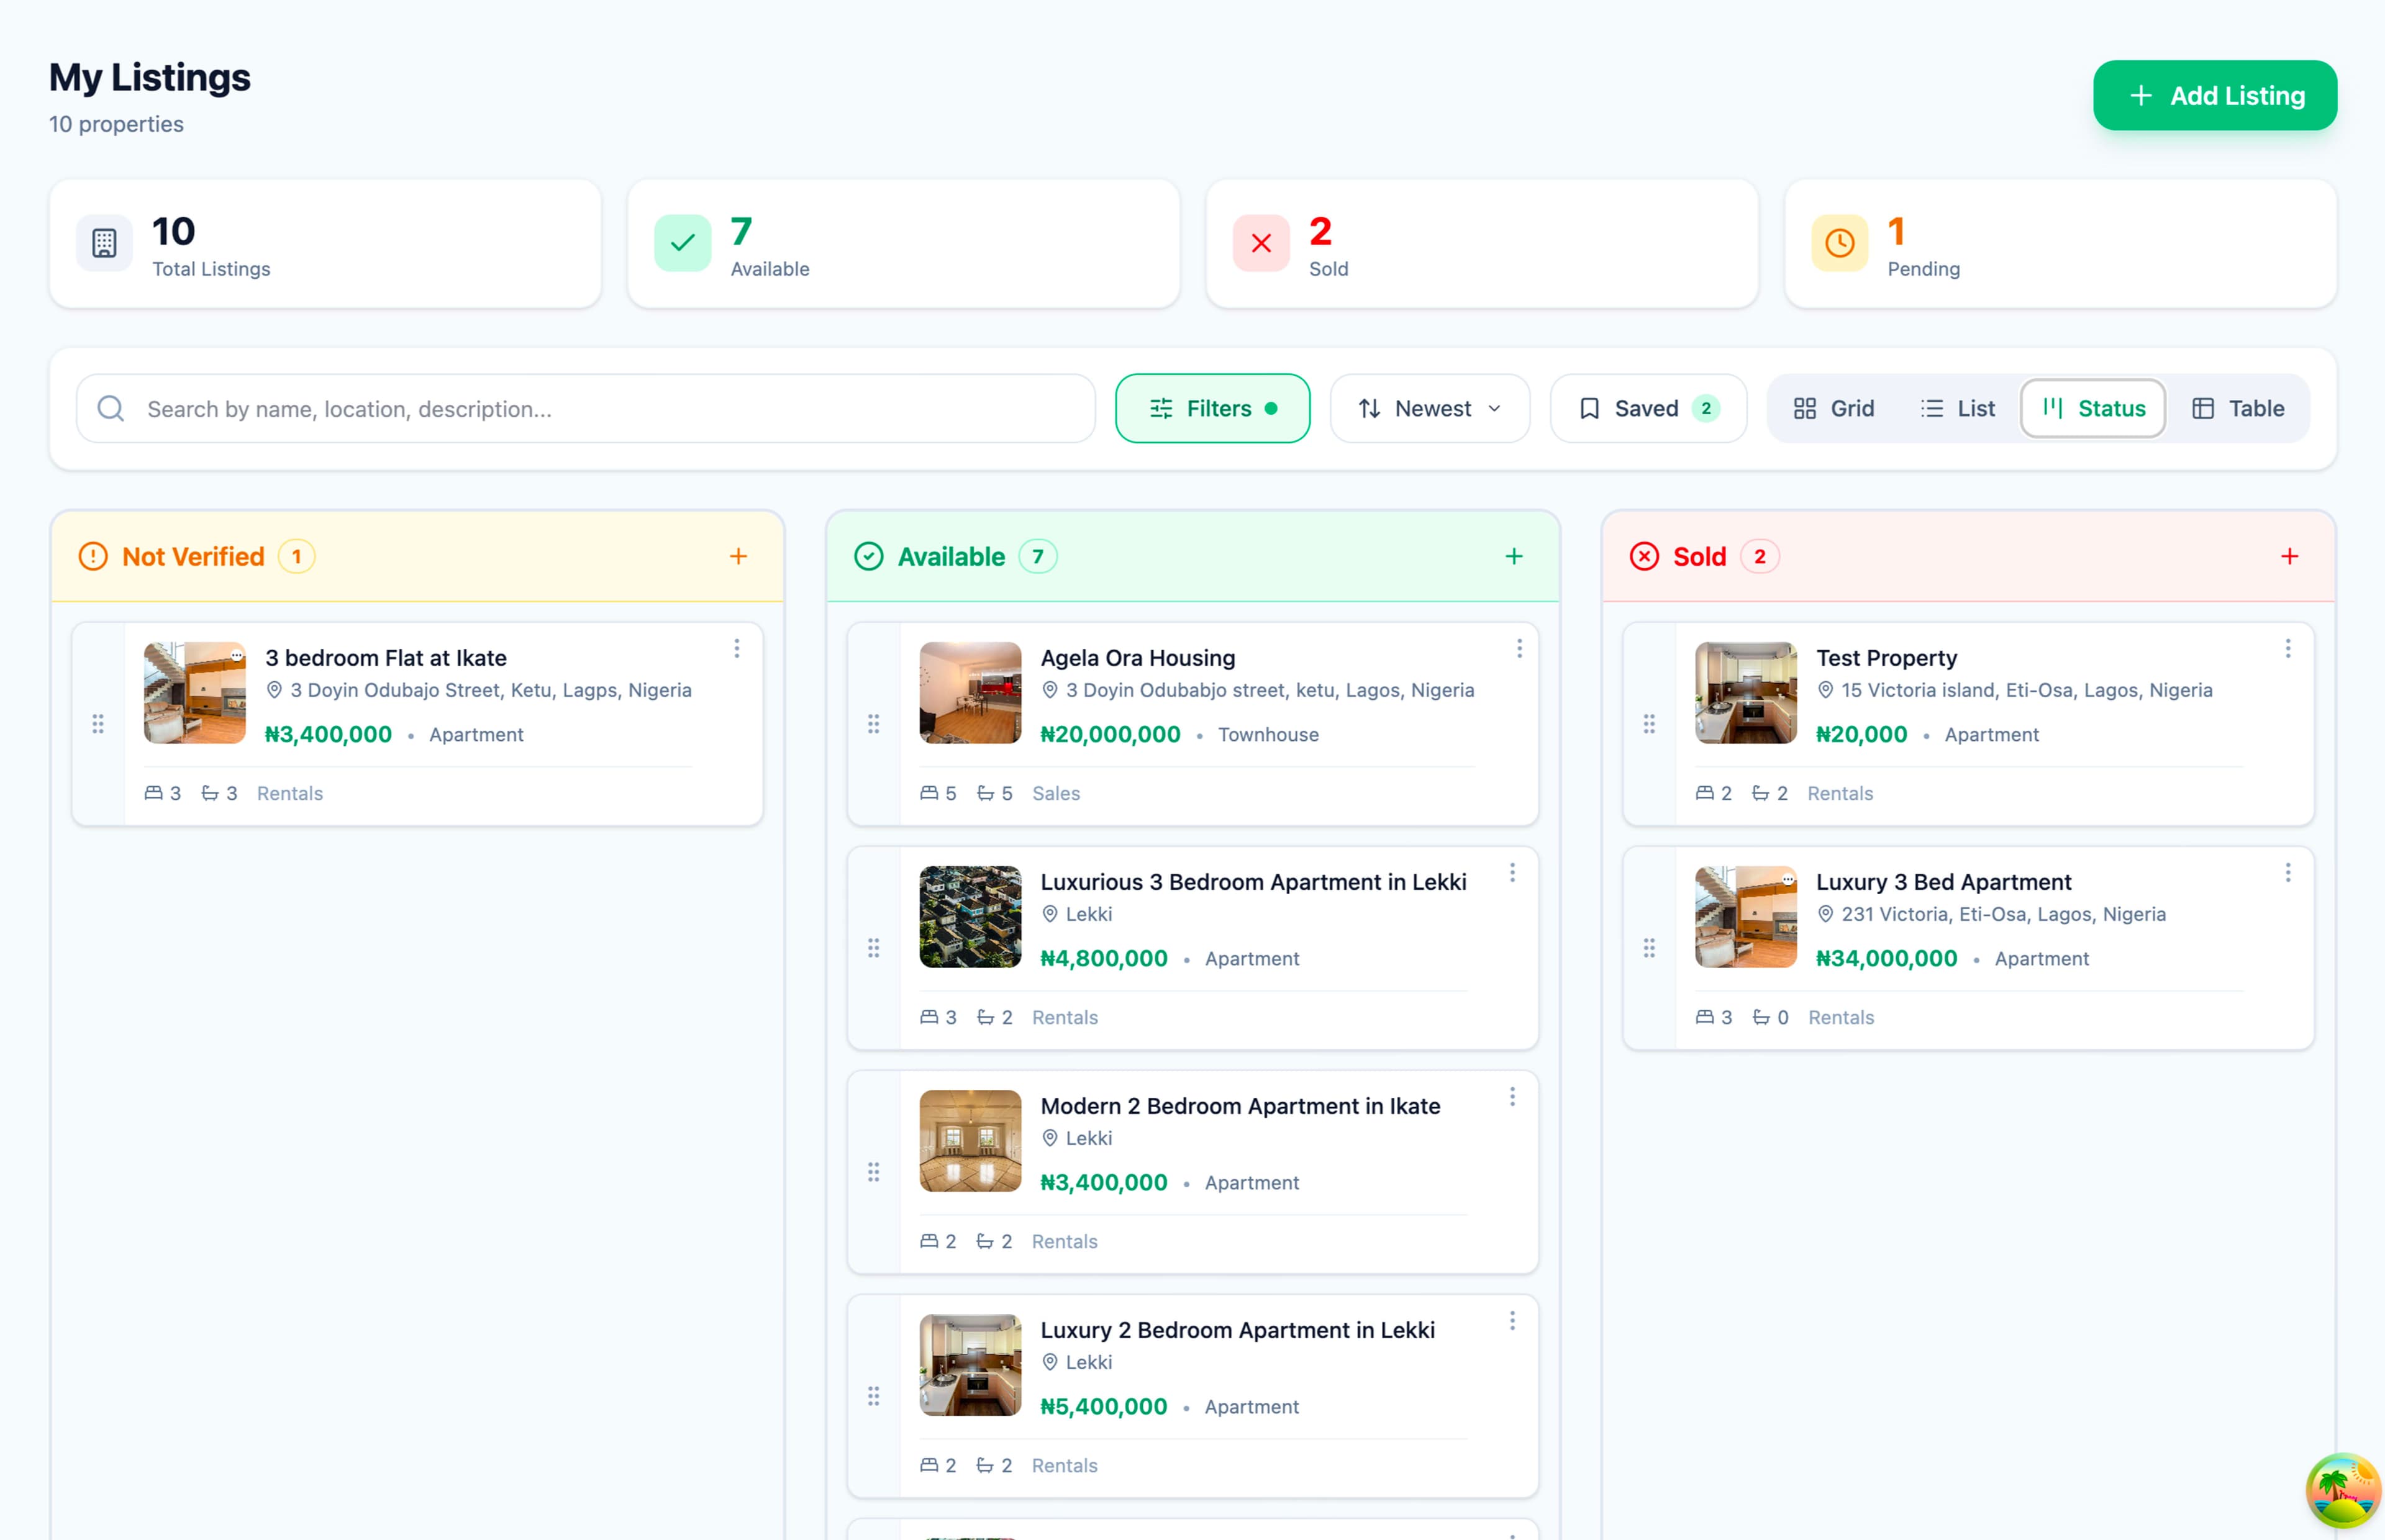The image size is (2385, 1540).
Task: Click plus icon in Sold column header
Action: (2289, 556)
